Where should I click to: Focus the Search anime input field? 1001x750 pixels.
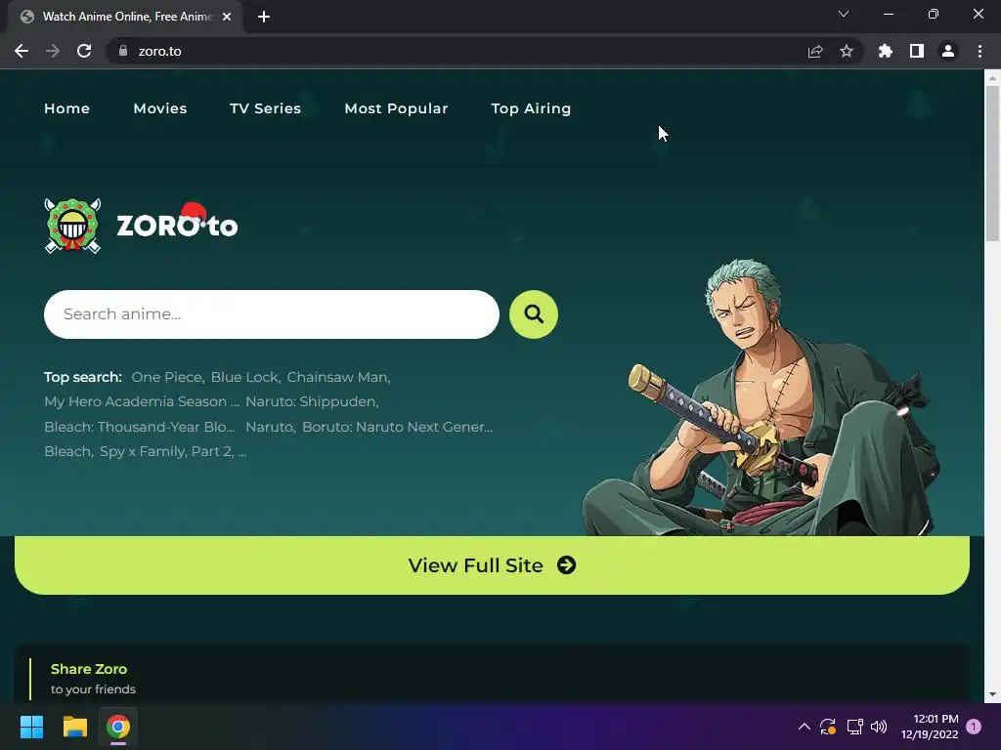pyautogui.click(x=272, y=313)
